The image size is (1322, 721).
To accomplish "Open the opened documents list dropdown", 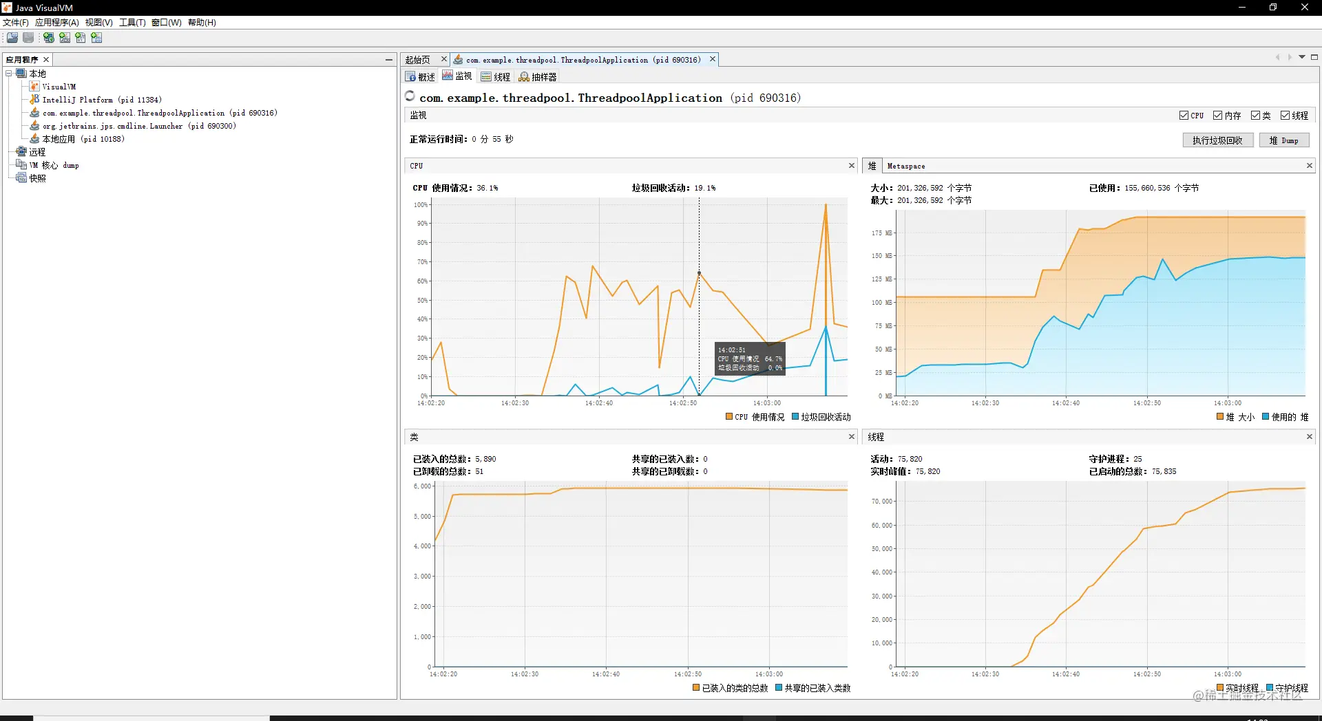I will click(x=1302, y=57).
